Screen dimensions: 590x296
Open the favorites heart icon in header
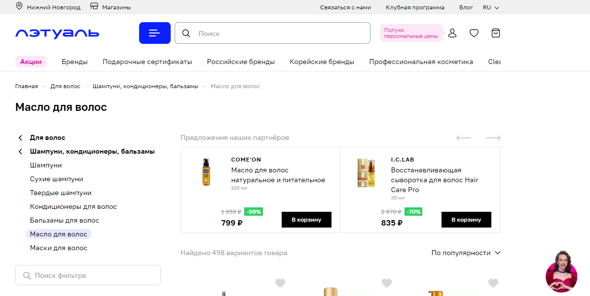(474, 33)
